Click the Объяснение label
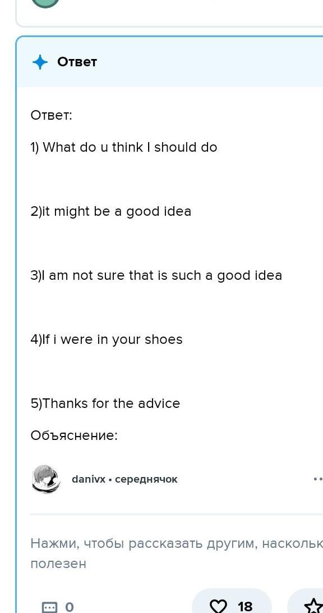This screenshot has width=323, height=613. click(74, 435)
